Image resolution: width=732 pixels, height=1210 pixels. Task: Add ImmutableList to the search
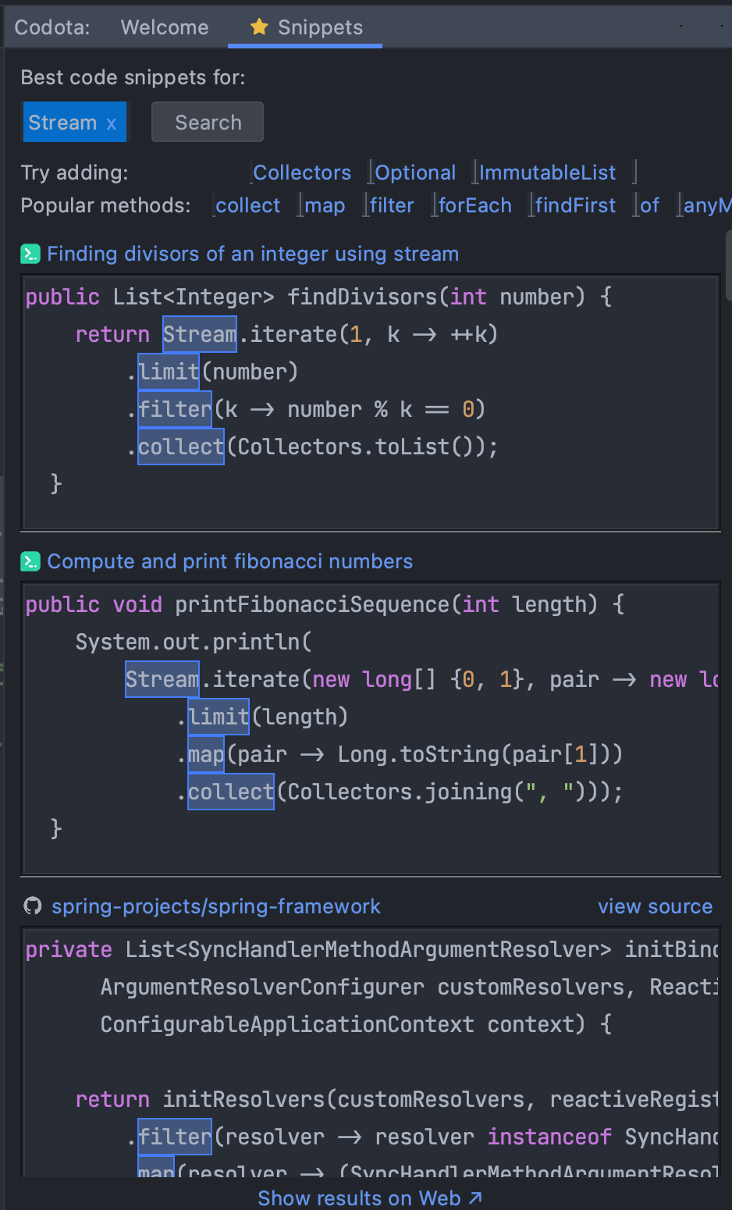[547, 173]
